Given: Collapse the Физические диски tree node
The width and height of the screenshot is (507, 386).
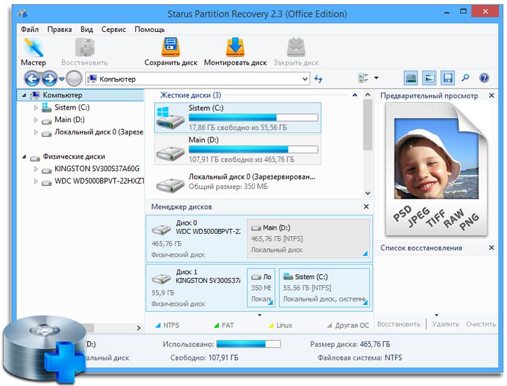Looking at the screenshot, I should [24, 156].
